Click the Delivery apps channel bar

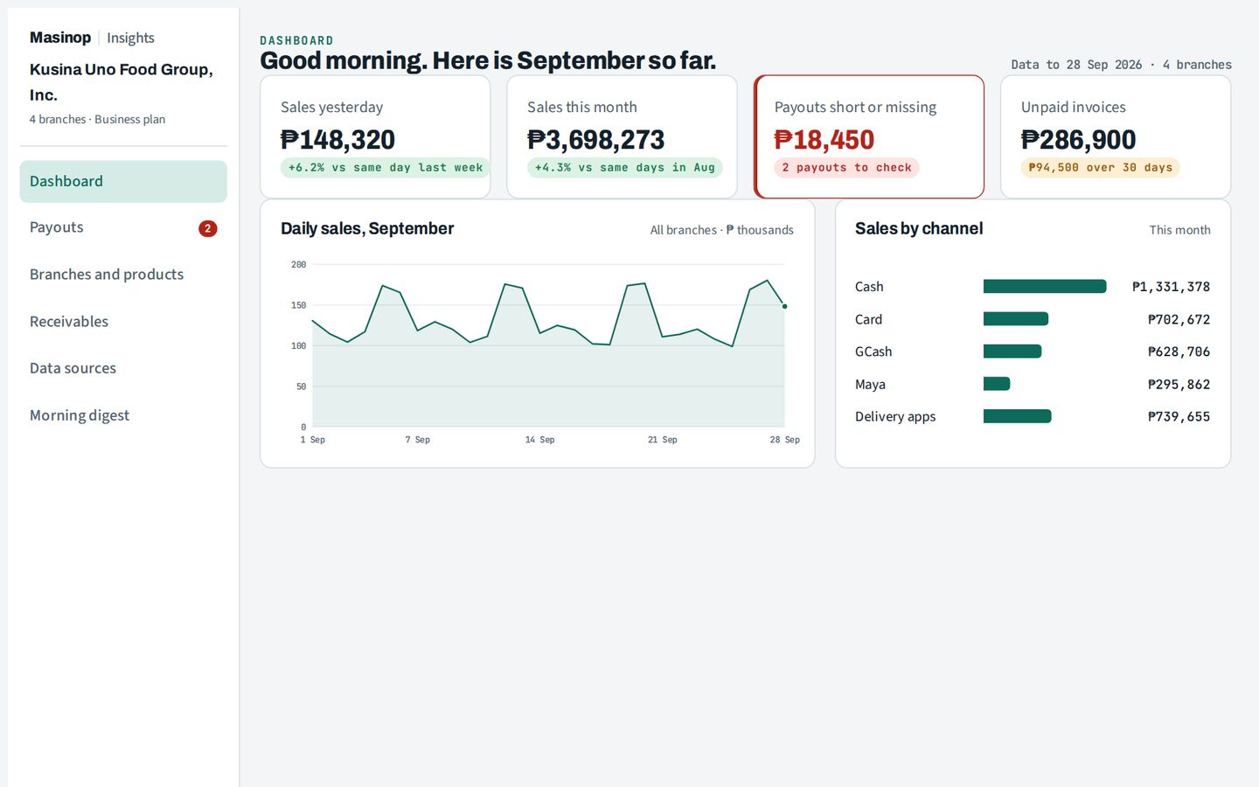pyautogui.click(x=1018, y=416)
